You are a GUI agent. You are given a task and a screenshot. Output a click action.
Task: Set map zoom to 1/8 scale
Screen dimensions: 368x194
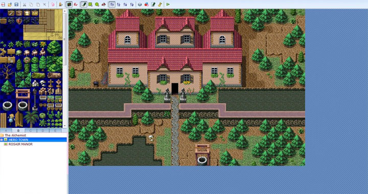[132, 5]
